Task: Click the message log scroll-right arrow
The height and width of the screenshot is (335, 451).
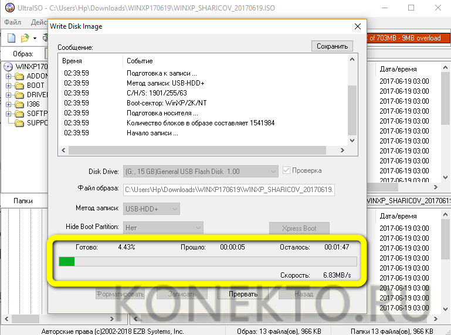Action: (343, 150)
